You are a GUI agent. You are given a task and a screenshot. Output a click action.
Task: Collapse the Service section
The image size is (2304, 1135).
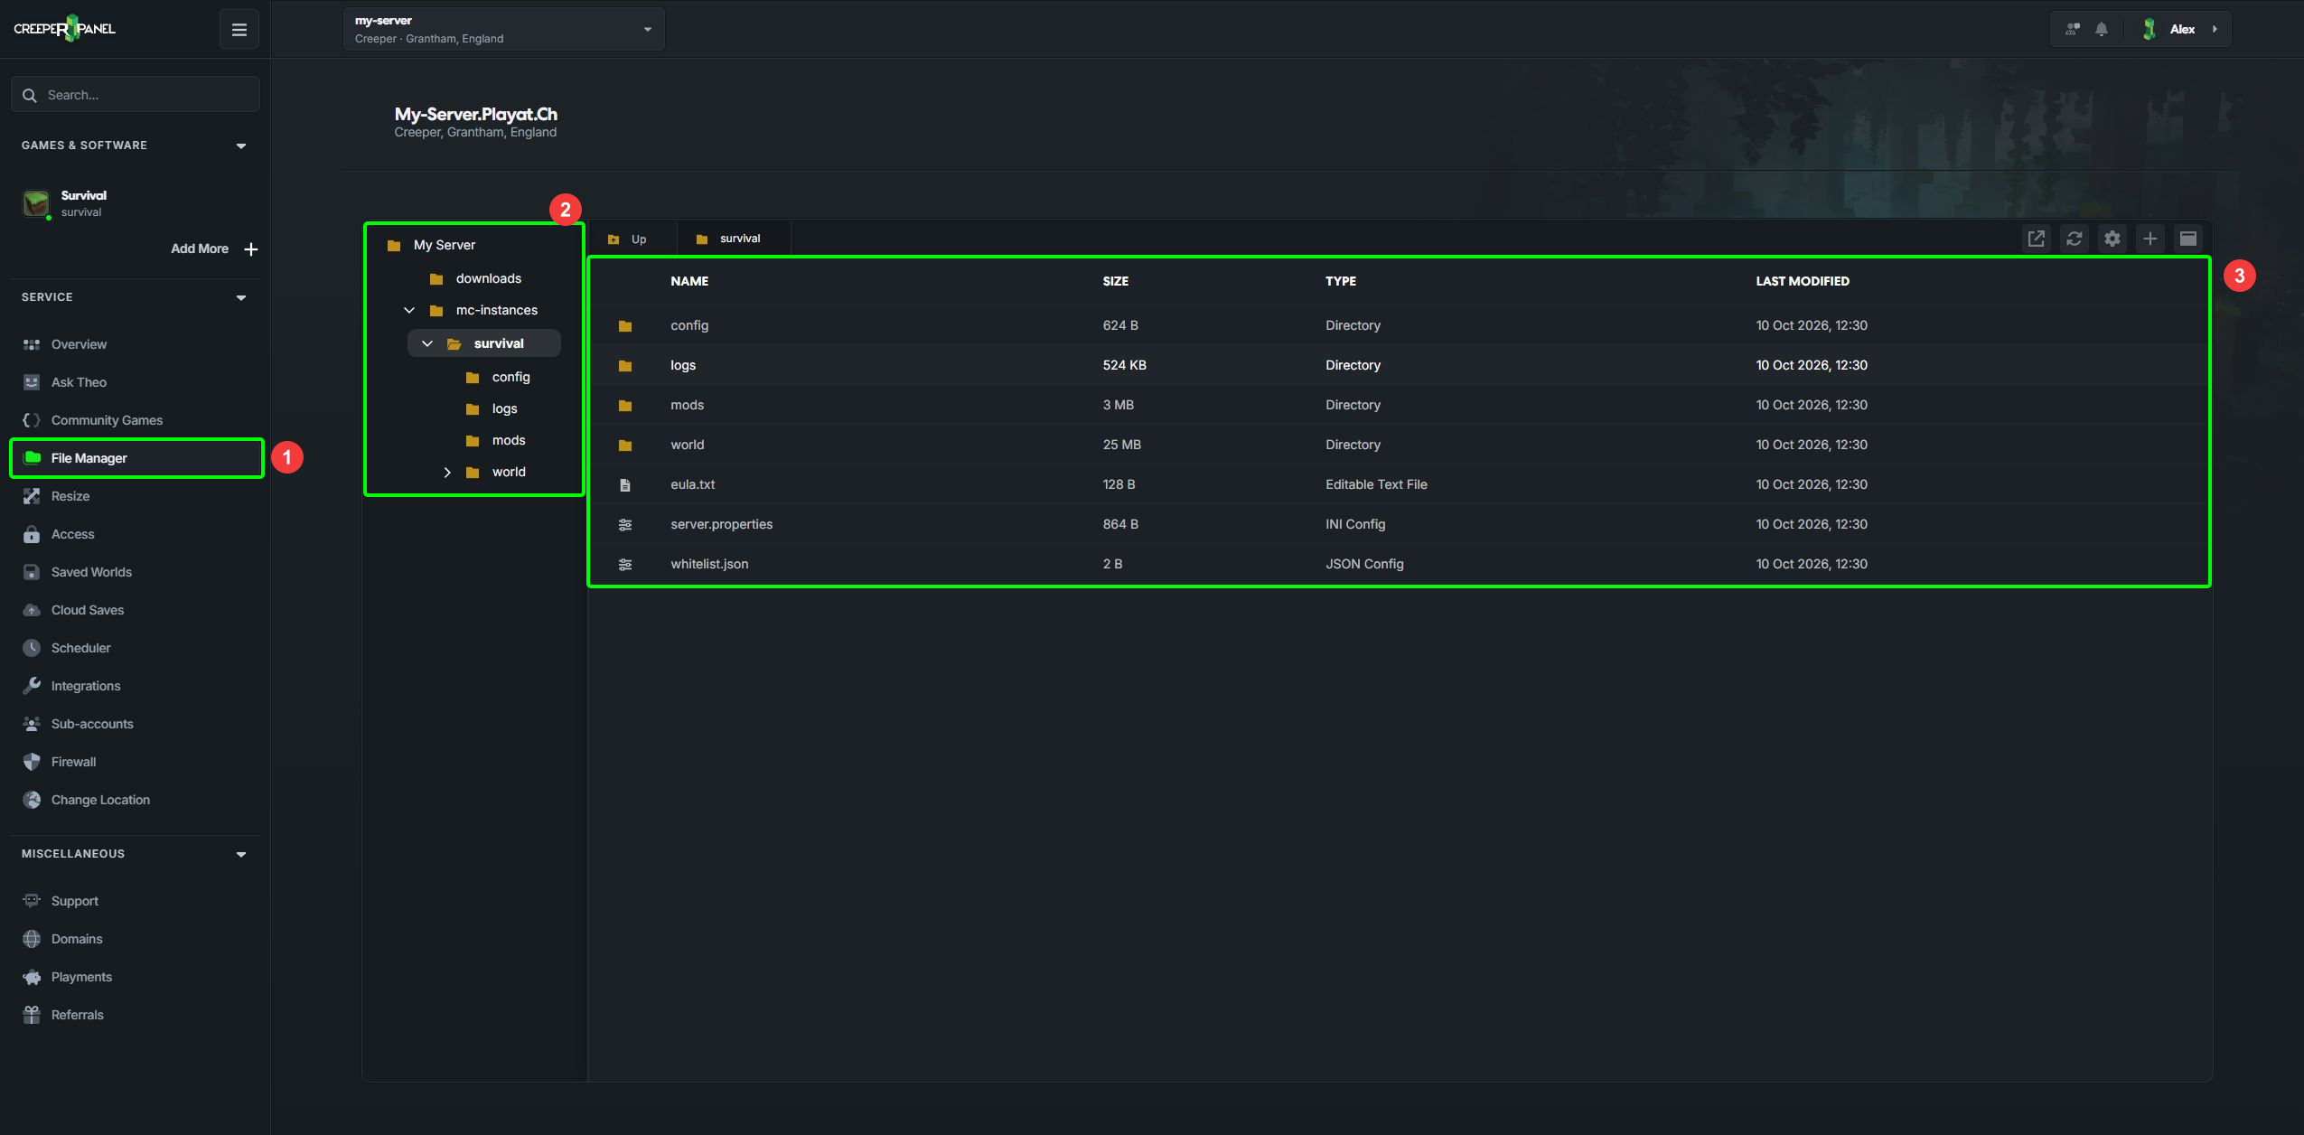[x=241, y=297]
